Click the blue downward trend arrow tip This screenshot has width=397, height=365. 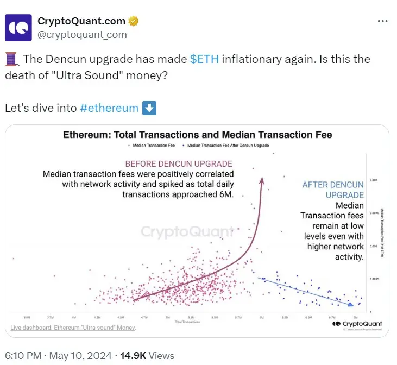click(x=351, y=305)
